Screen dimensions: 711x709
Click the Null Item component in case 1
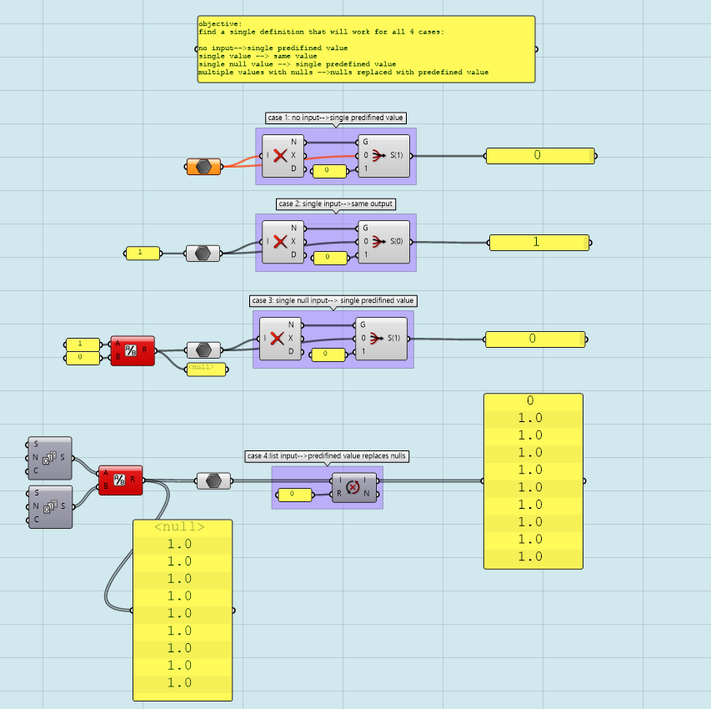point(283,156)
